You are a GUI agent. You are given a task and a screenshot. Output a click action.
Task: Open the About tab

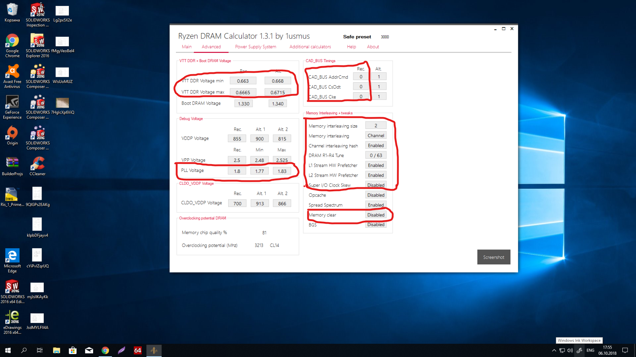(x=373, y=47)
